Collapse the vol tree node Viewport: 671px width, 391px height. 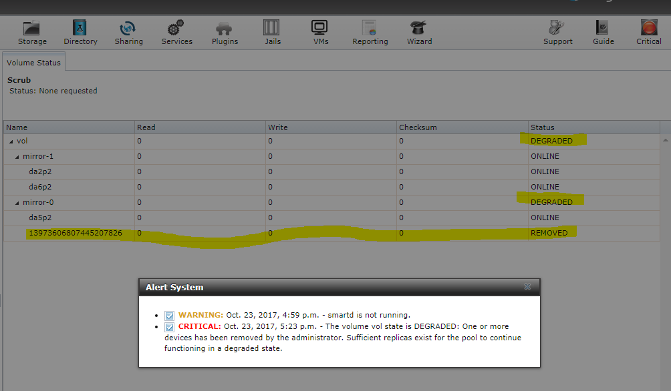(x=11, y=141)
